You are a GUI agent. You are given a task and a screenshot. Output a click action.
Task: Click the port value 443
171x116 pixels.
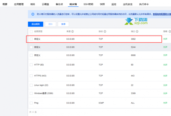pyautogui.click(x=133, y=76)
